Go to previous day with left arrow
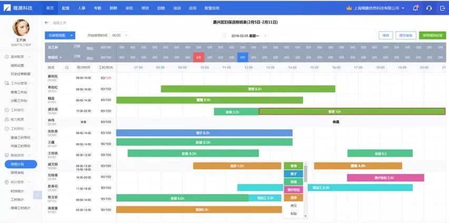 225,36
